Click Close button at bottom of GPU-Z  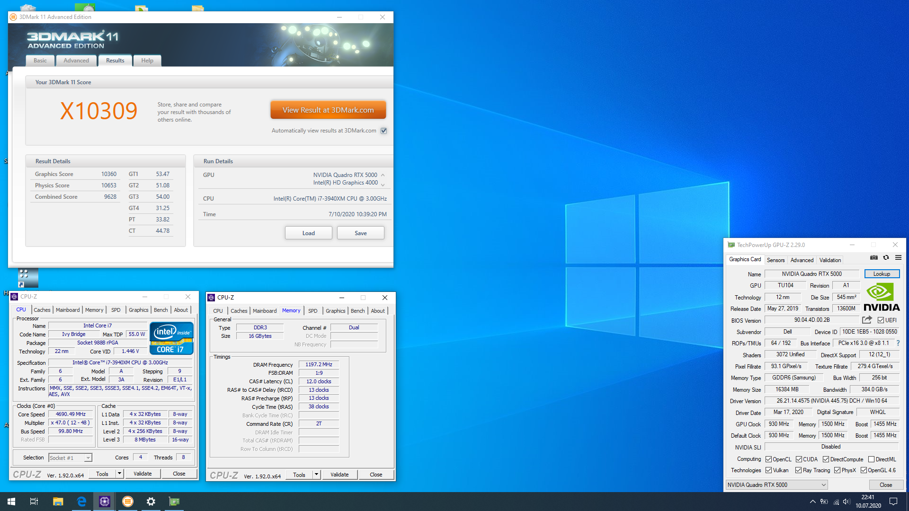click(886, 485)
